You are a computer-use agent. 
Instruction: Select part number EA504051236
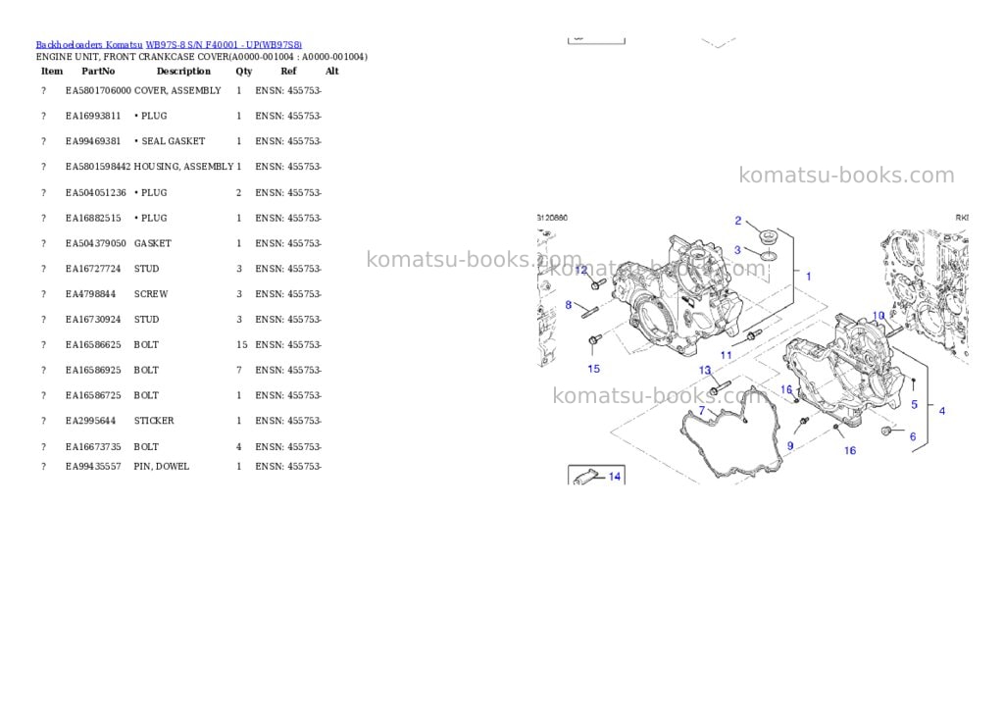coord(95,193)
